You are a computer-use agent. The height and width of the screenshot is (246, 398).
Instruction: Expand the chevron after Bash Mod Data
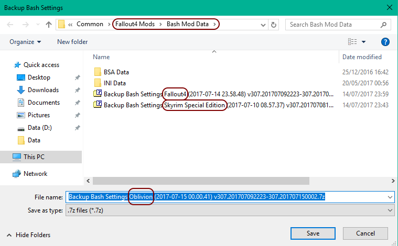[215, 24]
